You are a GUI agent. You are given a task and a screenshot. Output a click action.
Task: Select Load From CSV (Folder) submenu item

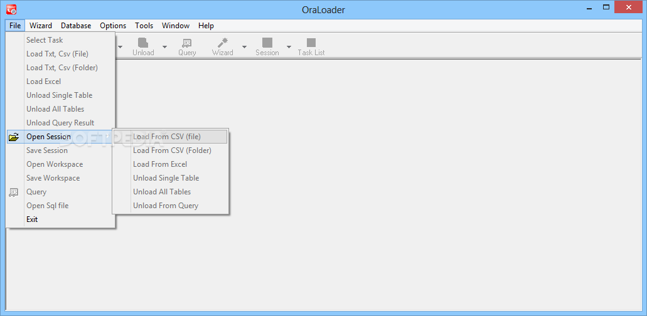171,150
